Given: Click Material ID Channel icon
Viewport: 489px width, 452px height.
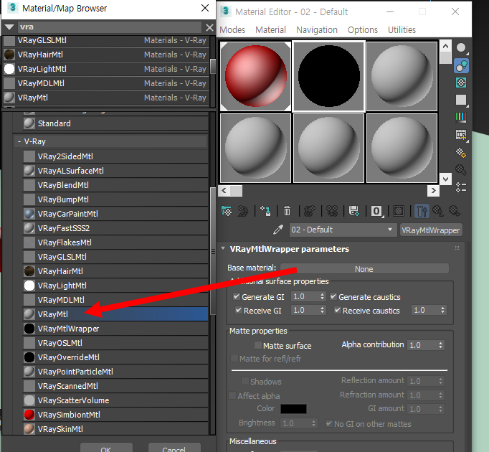Looking at the screenshot, I should coord(377,212).
